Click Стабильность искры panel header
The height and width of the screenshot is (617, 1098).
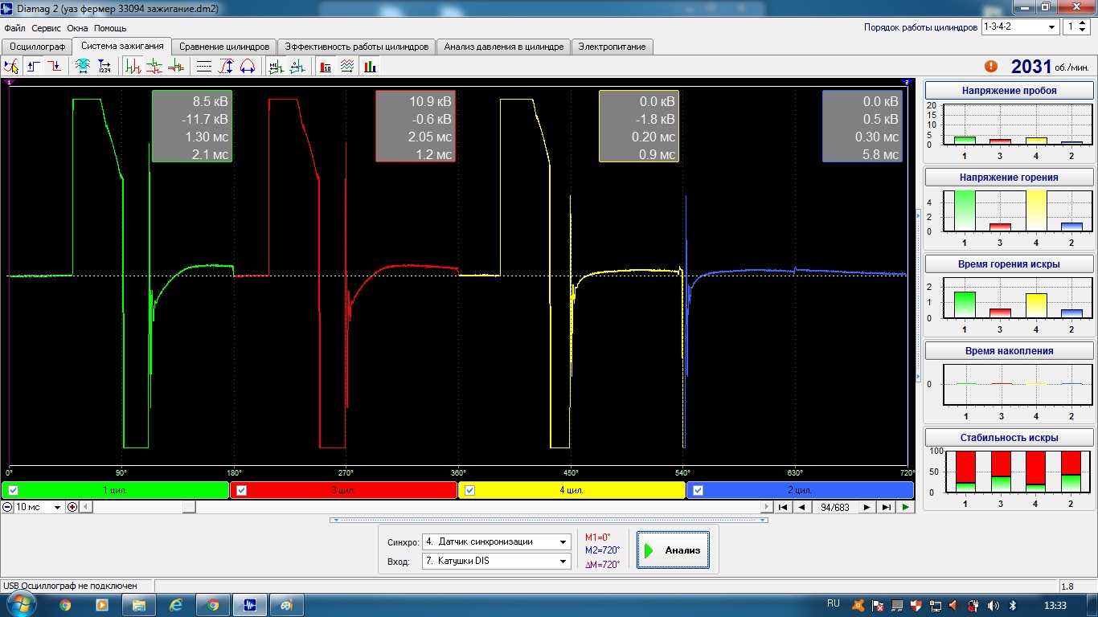[x=1009, y=438]
